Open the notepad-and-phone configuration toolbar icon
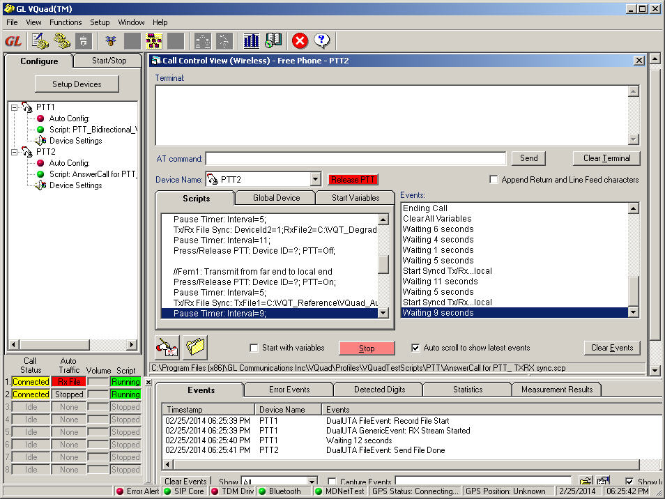 [x=40, y=41]
